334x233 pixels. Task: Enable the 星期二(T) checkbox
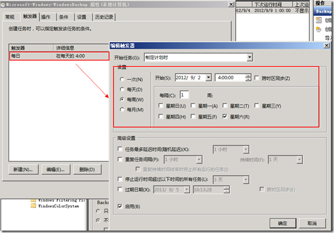click(225, 106)
